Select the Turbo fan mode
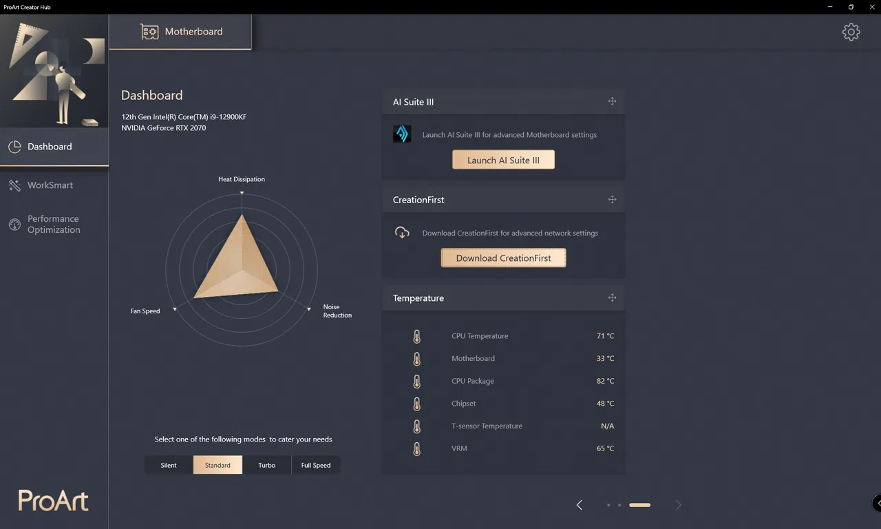 pos(266,465)
